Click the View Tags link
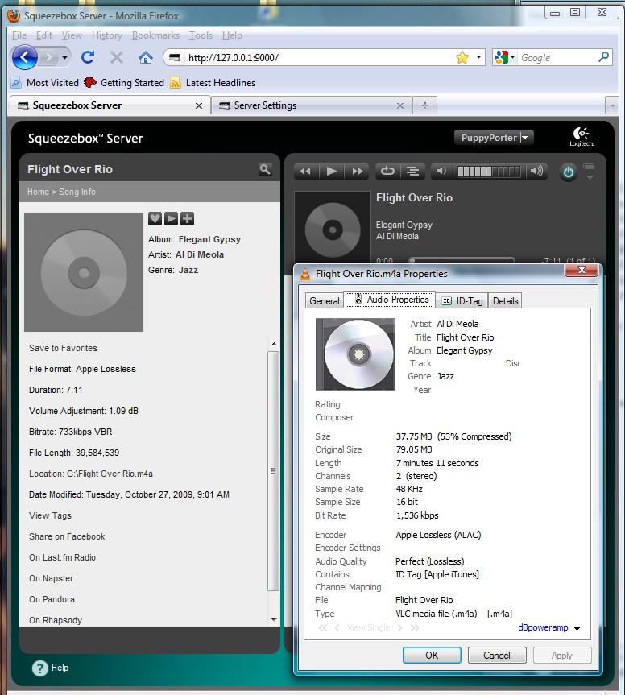625x695 pixels. tap(50, 515)
